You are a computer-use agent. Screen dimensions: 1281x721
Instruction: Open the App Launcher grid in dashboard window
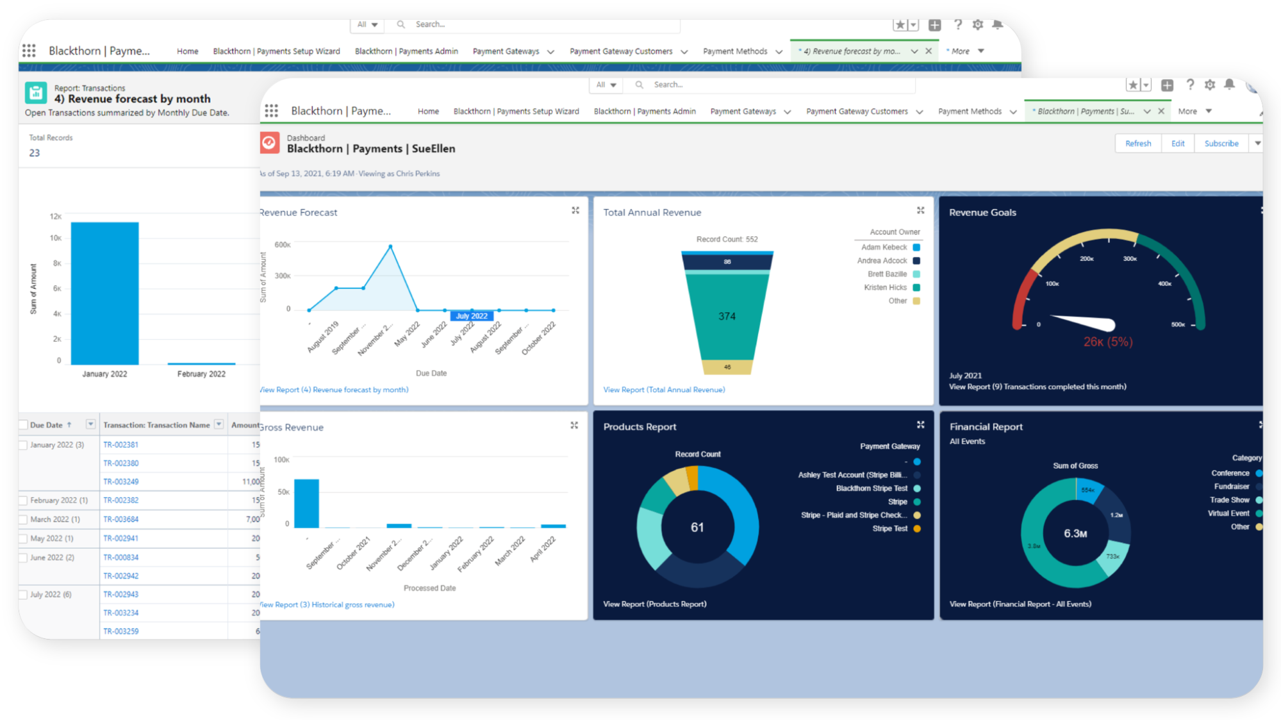[x=271, y=111]
